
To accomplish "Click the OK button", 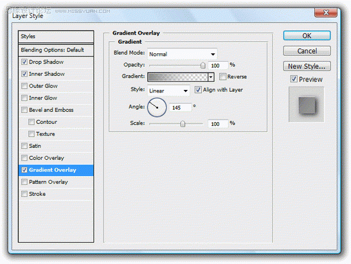I will (307, 36).
